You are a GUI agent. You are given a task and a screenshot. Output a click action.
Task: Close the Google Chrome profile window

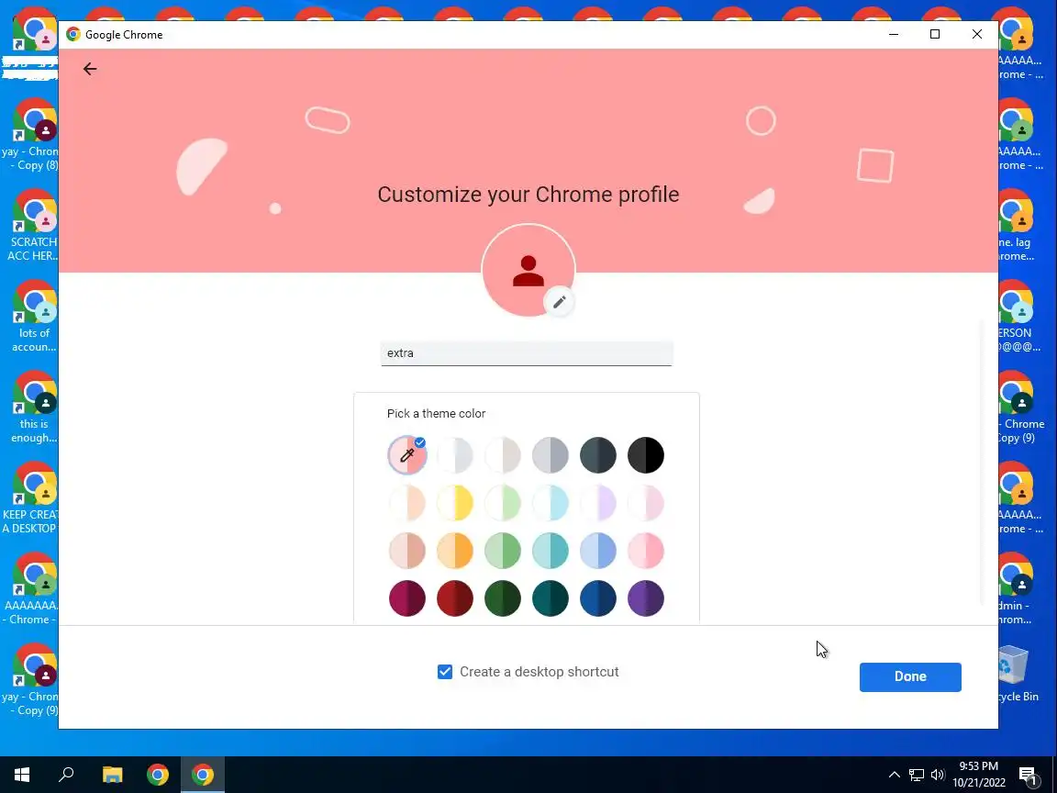click(x=977, y=34)
